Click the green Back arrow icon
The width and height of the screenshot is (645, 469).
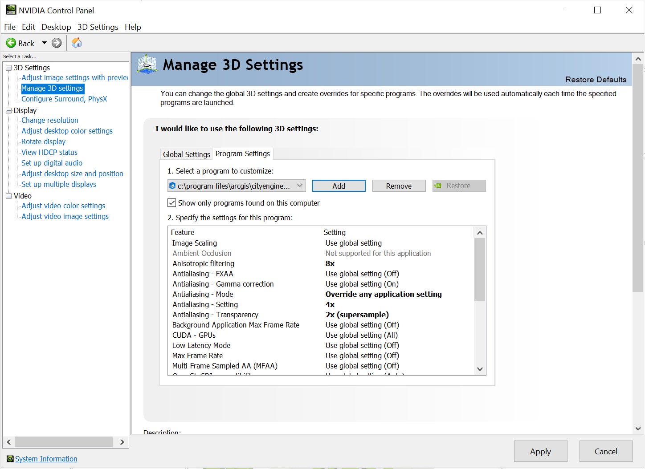point(11,43)
